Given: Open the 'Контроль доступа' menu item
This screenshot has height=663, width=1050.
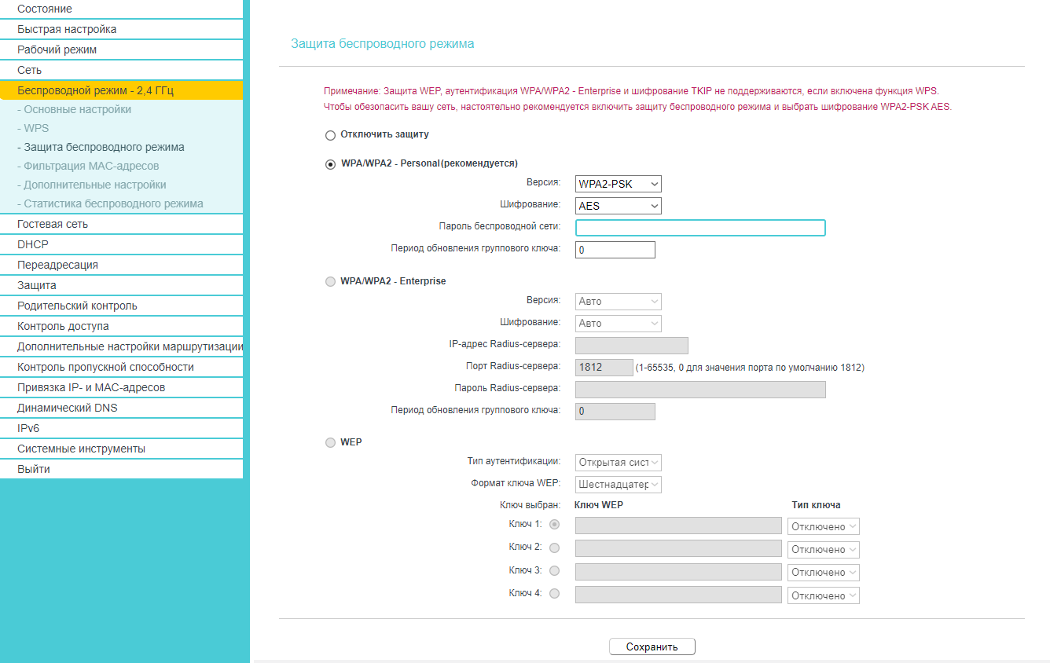Looking at the screenshot, I should coord(121,326).
